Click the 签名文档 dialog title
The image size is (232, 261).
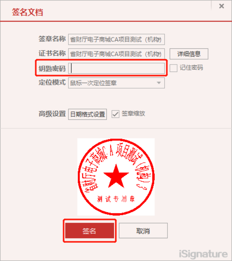[x=27, y=12]
